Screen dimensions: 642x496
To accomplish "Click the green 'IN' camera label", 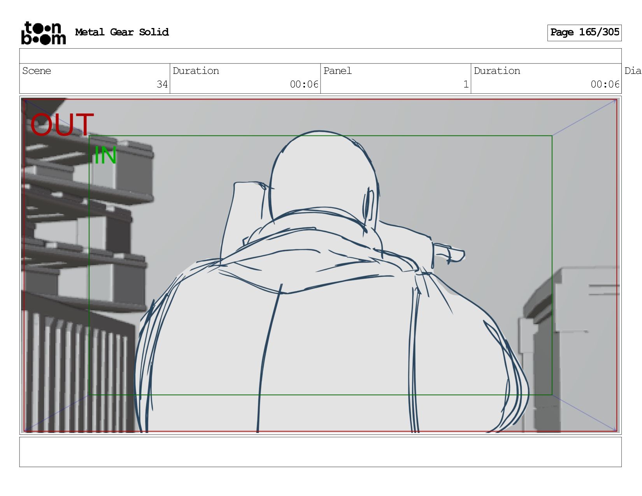I will 105,156.
